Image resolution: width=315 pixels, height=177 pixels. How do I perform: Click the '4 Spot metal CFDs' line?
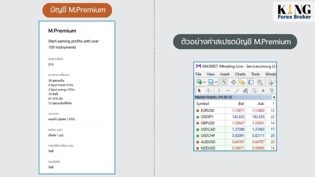(x=61, y=85)
